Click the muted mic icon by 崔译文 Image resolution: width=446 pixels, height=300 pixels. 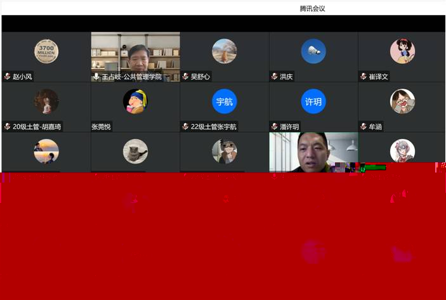(x=363, y=77)
